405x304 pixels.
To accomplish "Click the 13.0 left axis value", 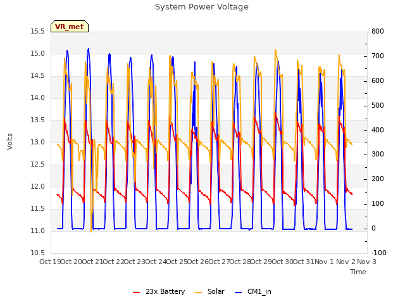I will click(x=38, y=142).
